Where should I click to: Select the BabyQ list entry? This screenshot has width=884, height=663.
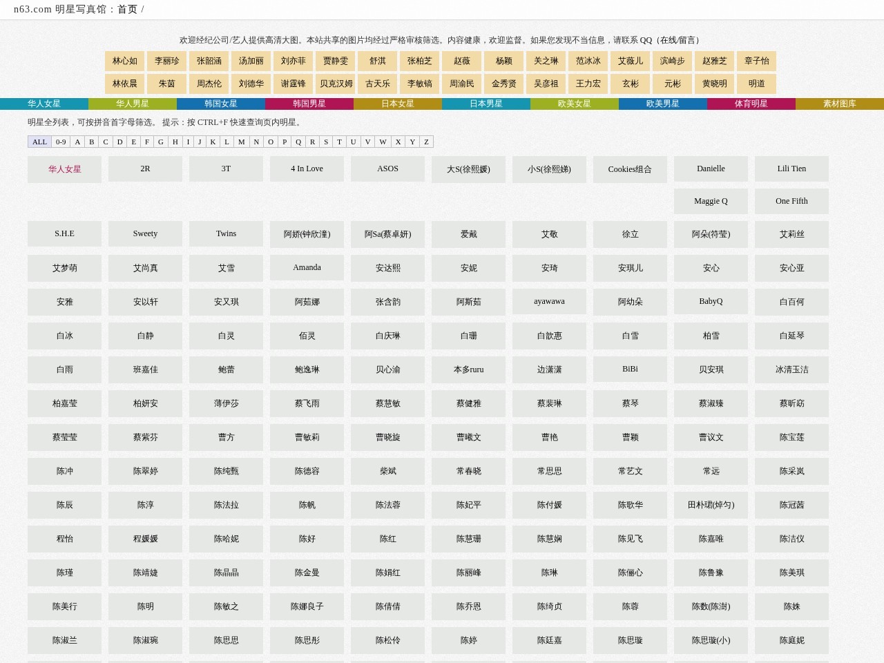tap(711, 301)
